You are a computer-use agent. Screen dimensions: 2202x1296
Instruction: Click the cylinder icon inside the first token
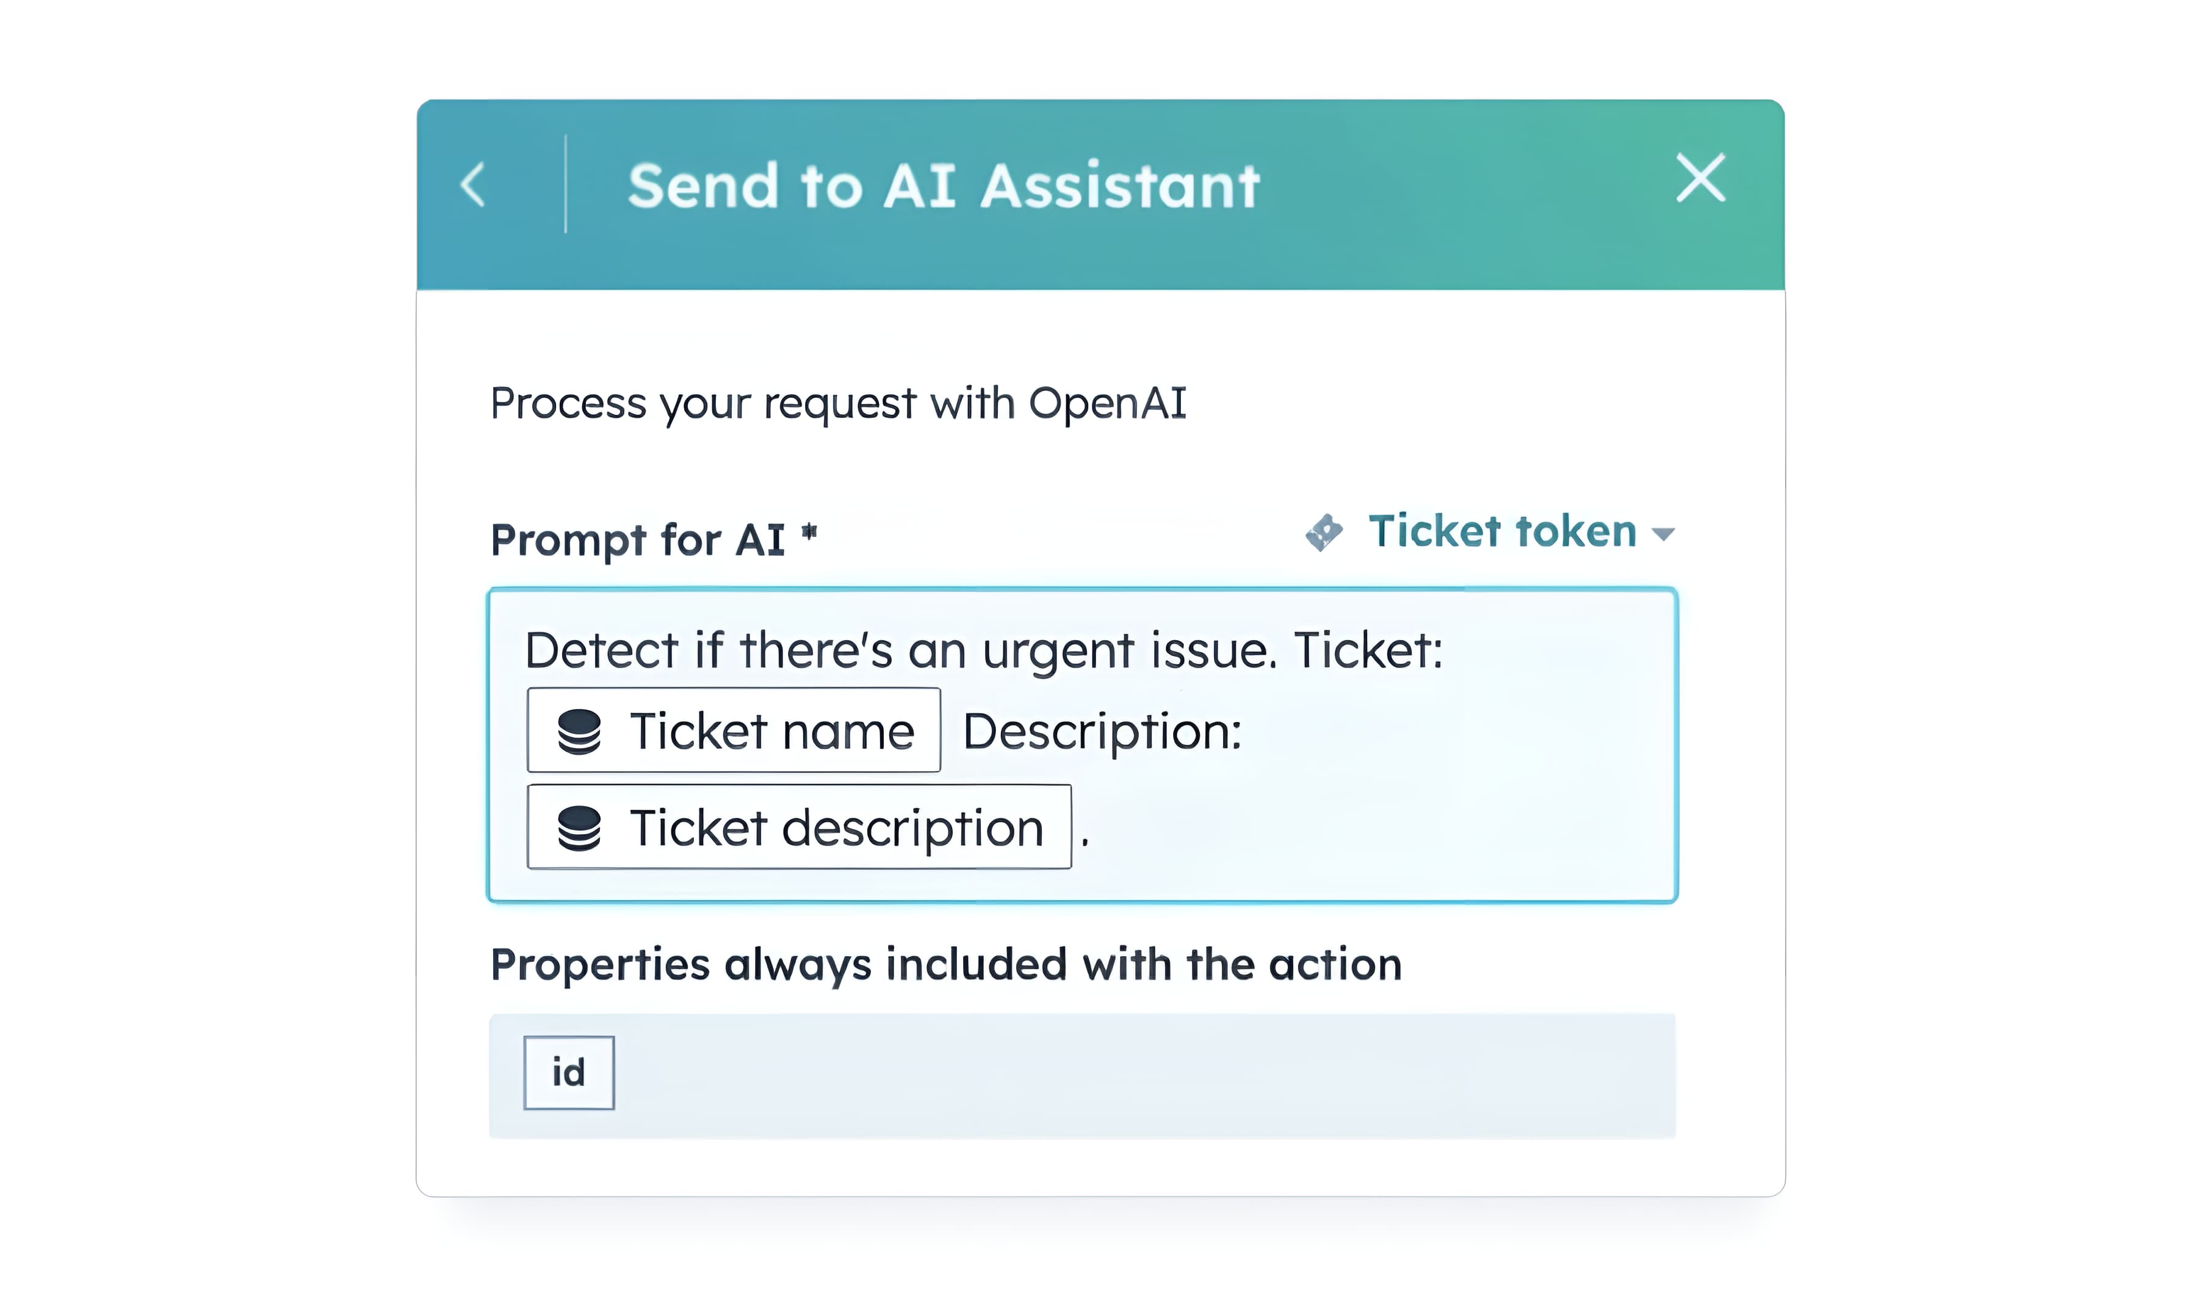[579, 732]
